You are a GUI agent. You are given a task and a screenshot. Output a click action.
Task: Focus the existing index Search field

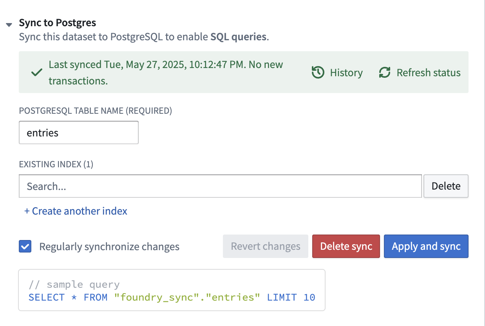click(220, 186)
